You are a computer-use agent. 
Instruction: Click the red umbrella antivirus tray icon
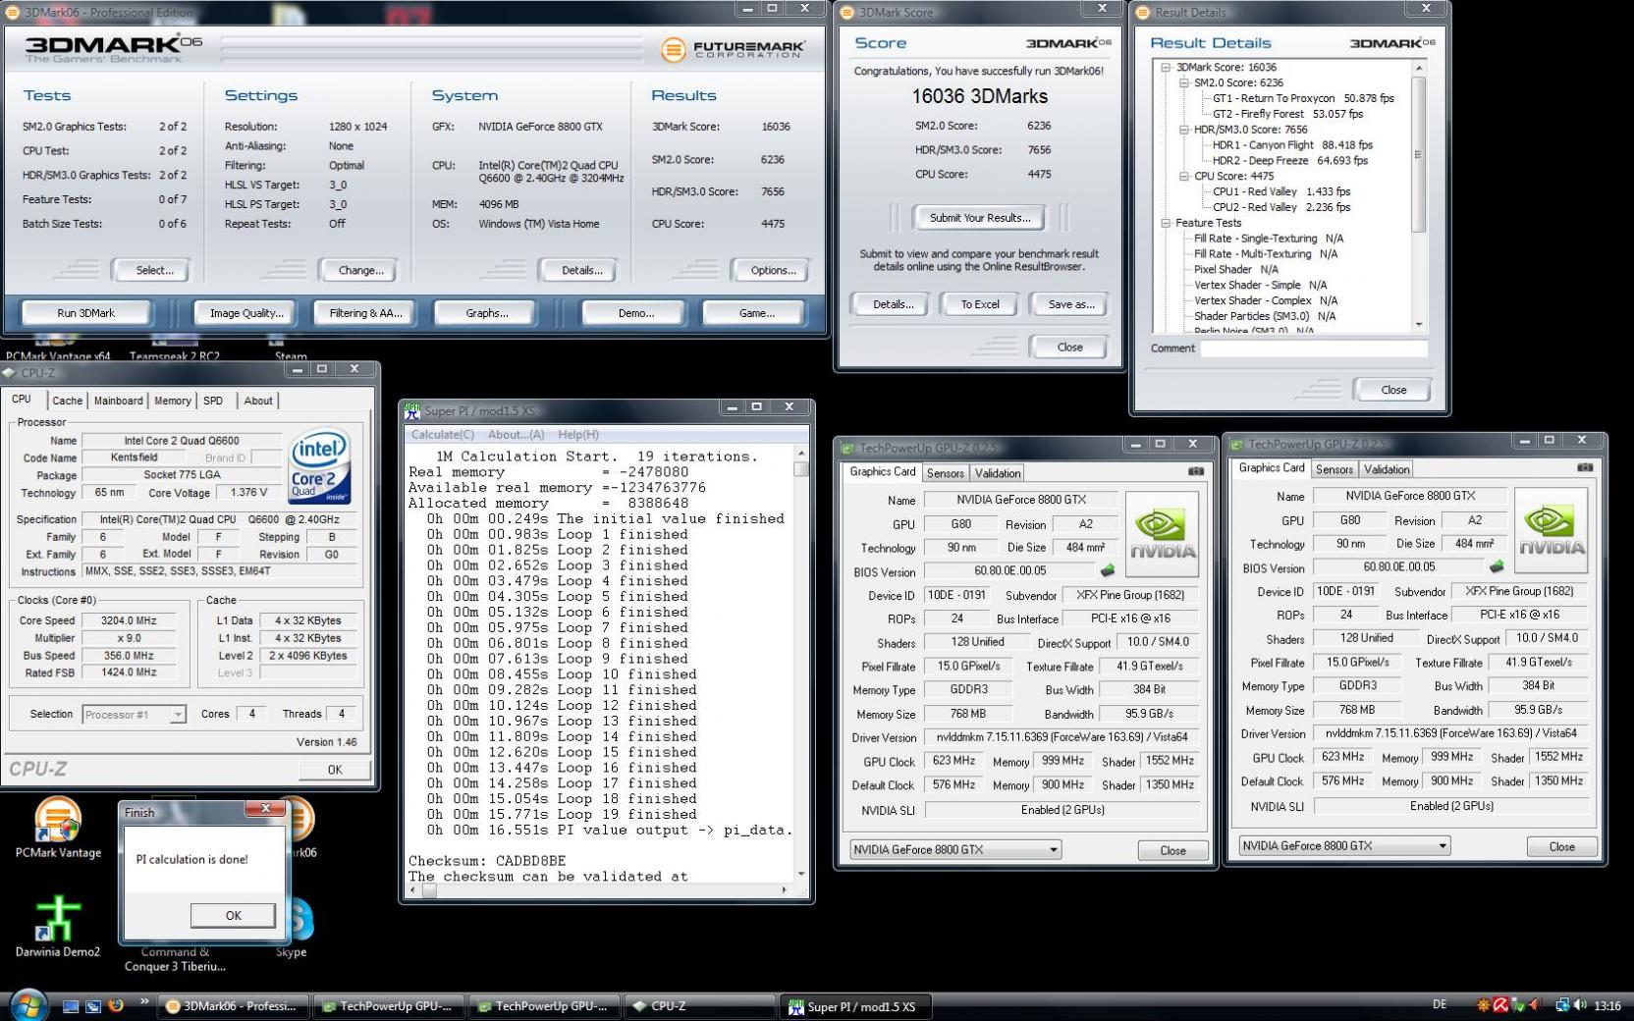pyautogui.click(x=1500, y=1005)
